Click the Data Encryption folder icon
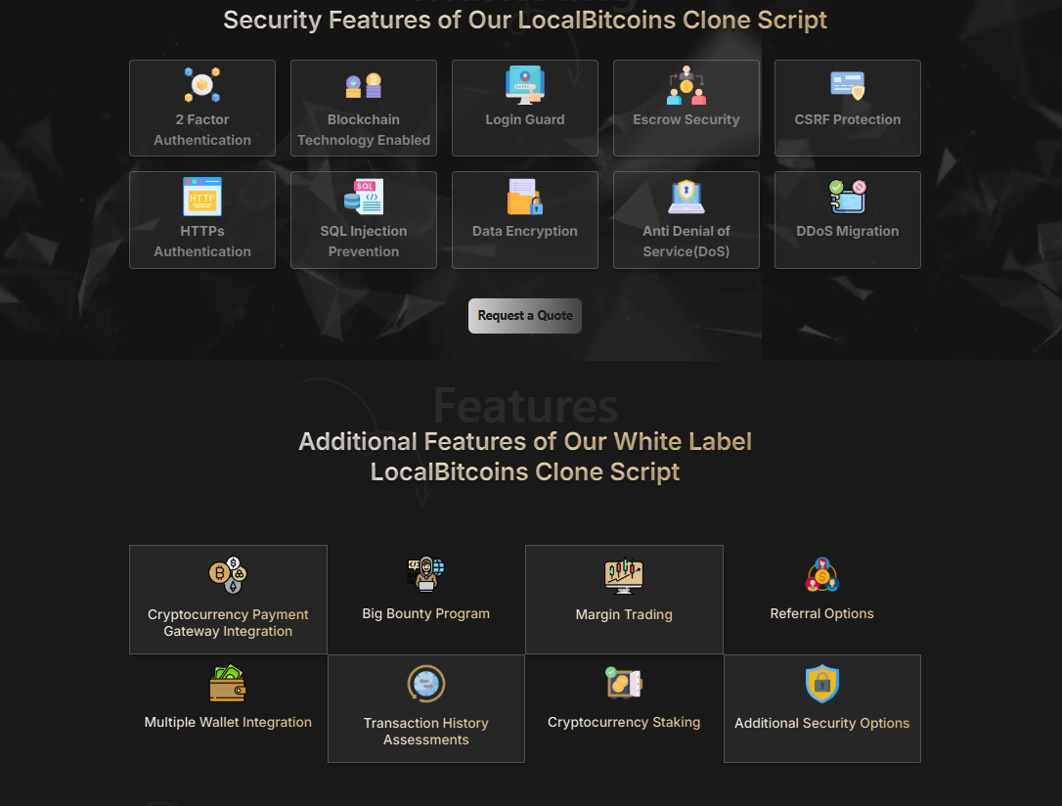 (x=524, y=198)
